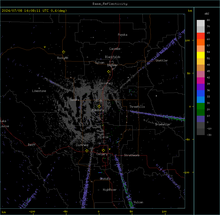Screen dimensions: 220x215
Task: Click the Airdrie city label
Action: click(103, 137)
